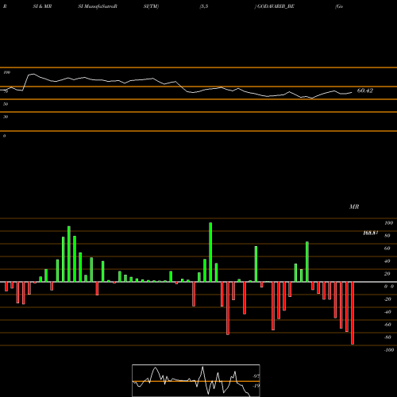This screenshot has width=397, height=397.
Task: Click the '(Go' text at header end
Action: tap(339, 6)
